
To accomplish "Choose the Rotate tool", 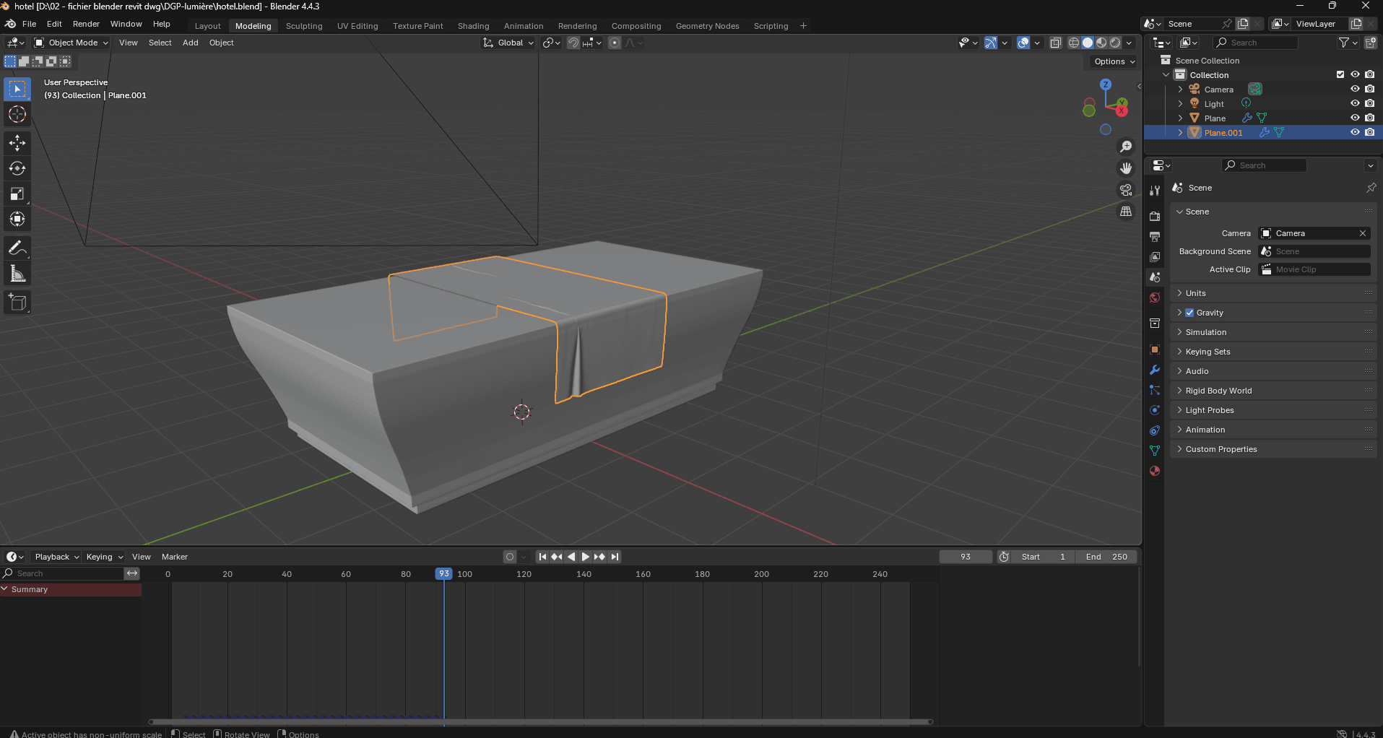I will coord(17,168).
